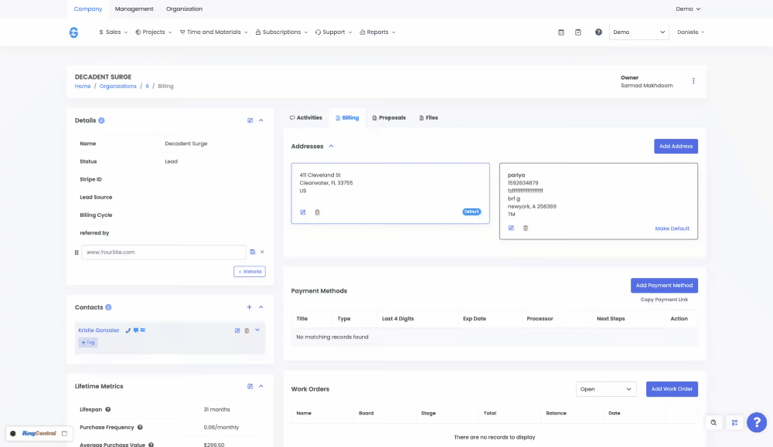Edit the 411 Cleveland St address

(x=303, y=212)
